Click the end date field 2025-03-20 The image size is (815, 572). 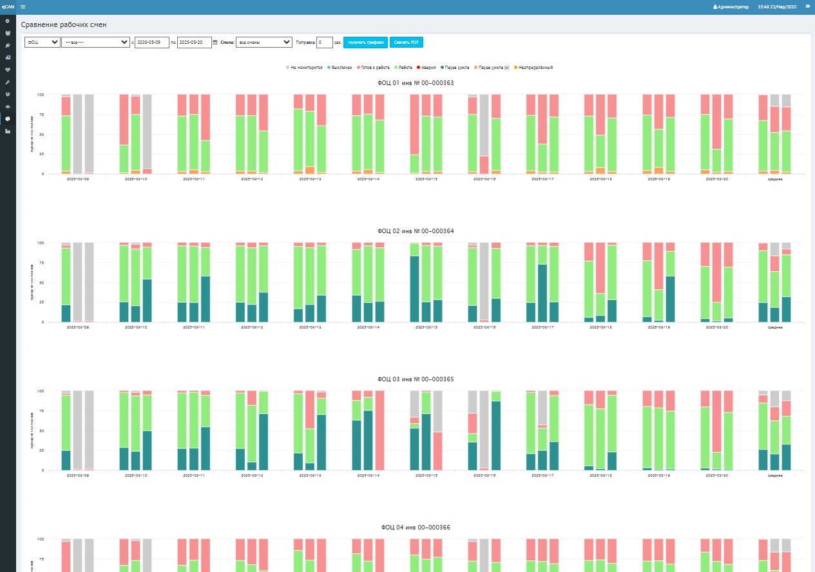(x=194, y=43)
